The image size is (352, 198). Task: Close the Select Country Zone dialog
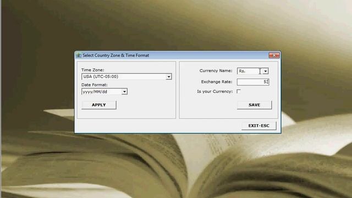(274, 55)
